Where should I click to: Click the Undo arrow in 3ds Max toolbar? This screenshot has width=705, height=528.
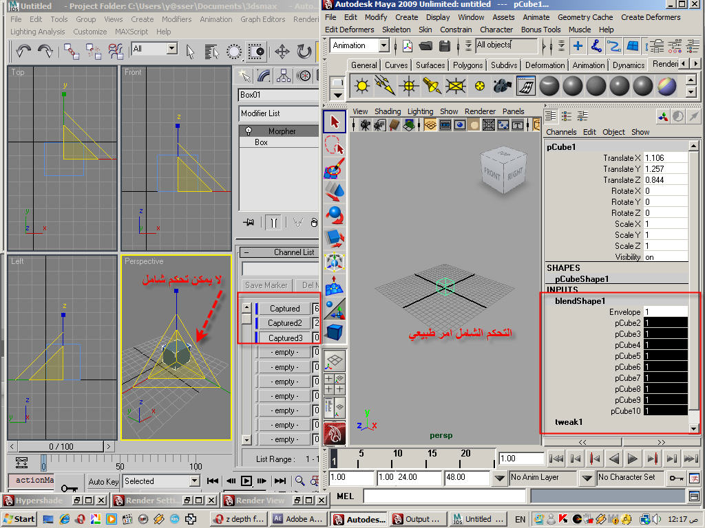click(23, 51)
